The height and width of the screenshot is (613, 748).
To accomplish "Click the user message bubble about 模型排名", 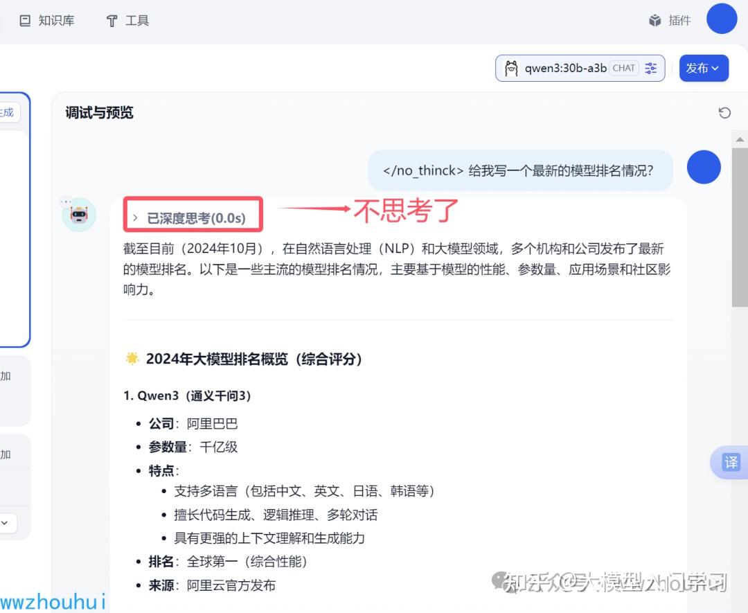I will pos(520,170).
